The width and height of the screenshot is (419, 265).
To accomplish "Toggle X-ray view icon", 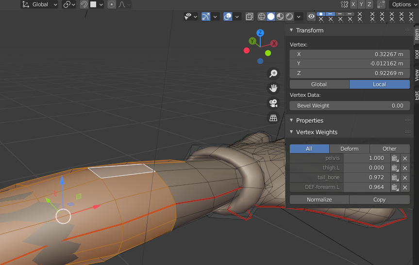I will (x=250, y=16).
